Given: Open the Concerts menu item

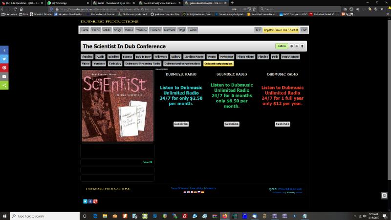Looking at the screenshot, I should (155, 30).
